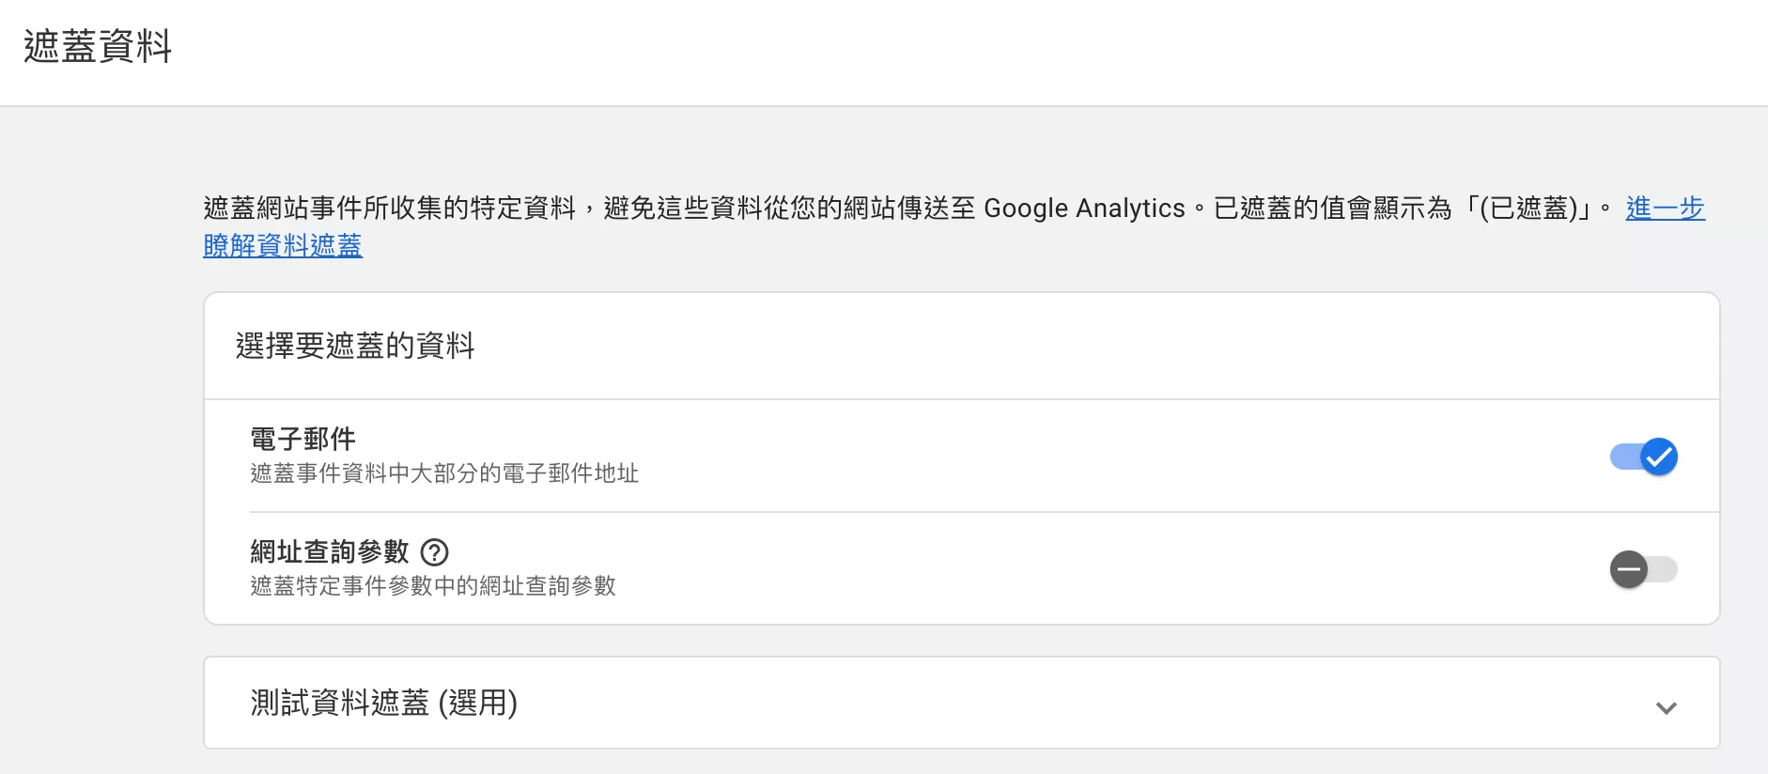The width and height of the screenshot is (1768, 774).
Task: Open help icon beside 網址查詢參數
Action: pyautogui.click(x=434, y=551)
